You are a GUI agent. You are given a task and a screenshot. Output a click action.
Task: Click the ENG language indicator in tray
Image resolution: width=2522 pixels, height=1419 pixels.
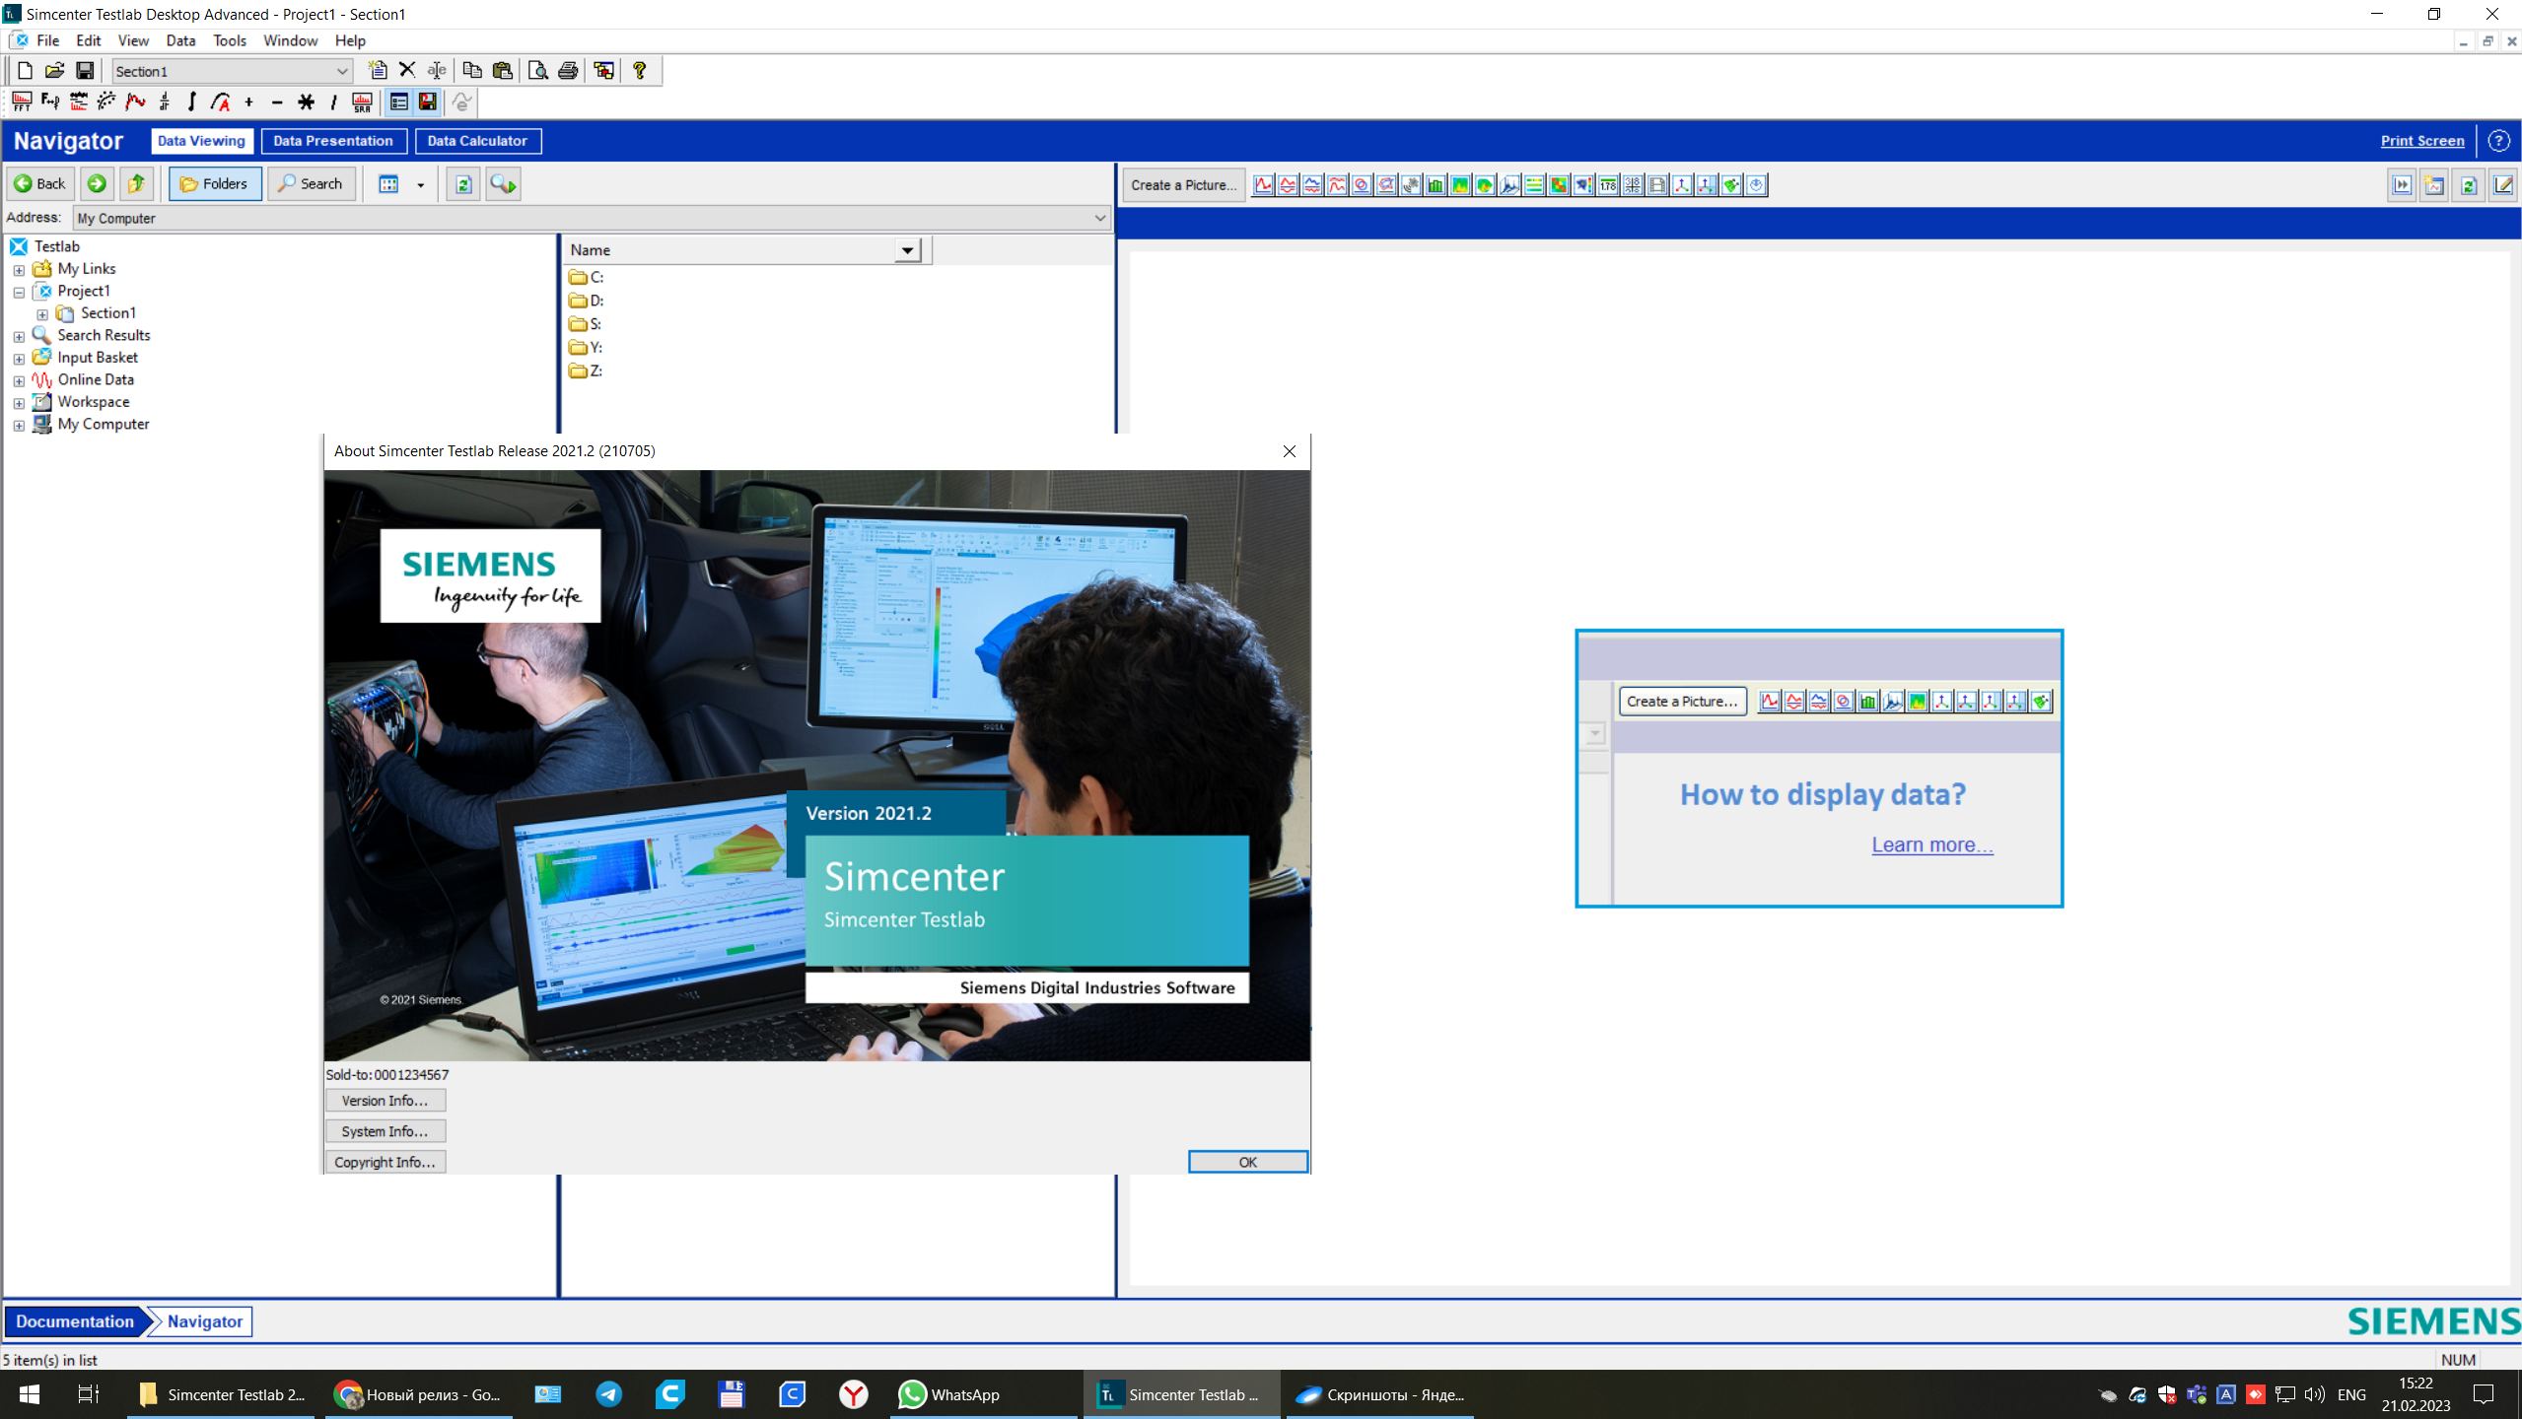pyautogui.click(x=2351, y=1394)
